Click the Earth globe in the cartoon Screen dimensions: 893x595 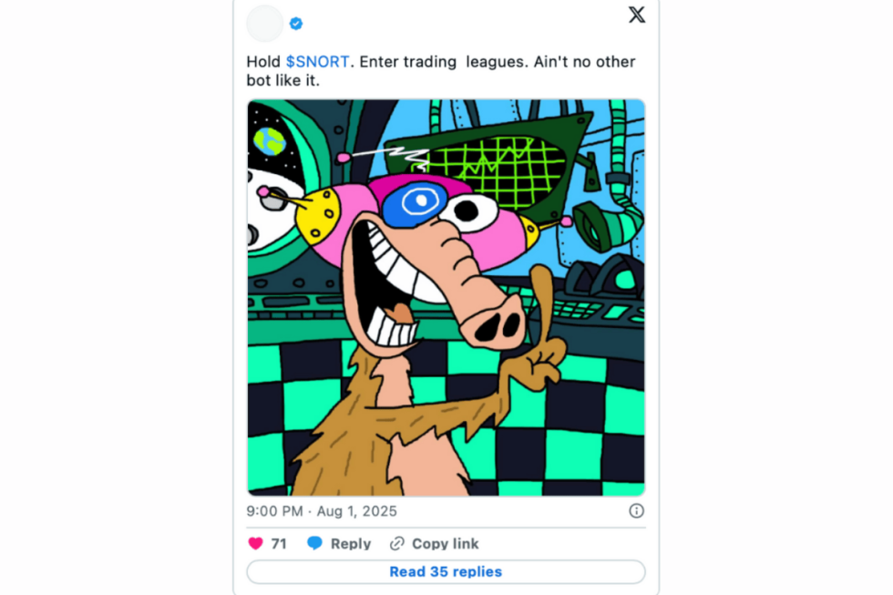tap(271, 141)
